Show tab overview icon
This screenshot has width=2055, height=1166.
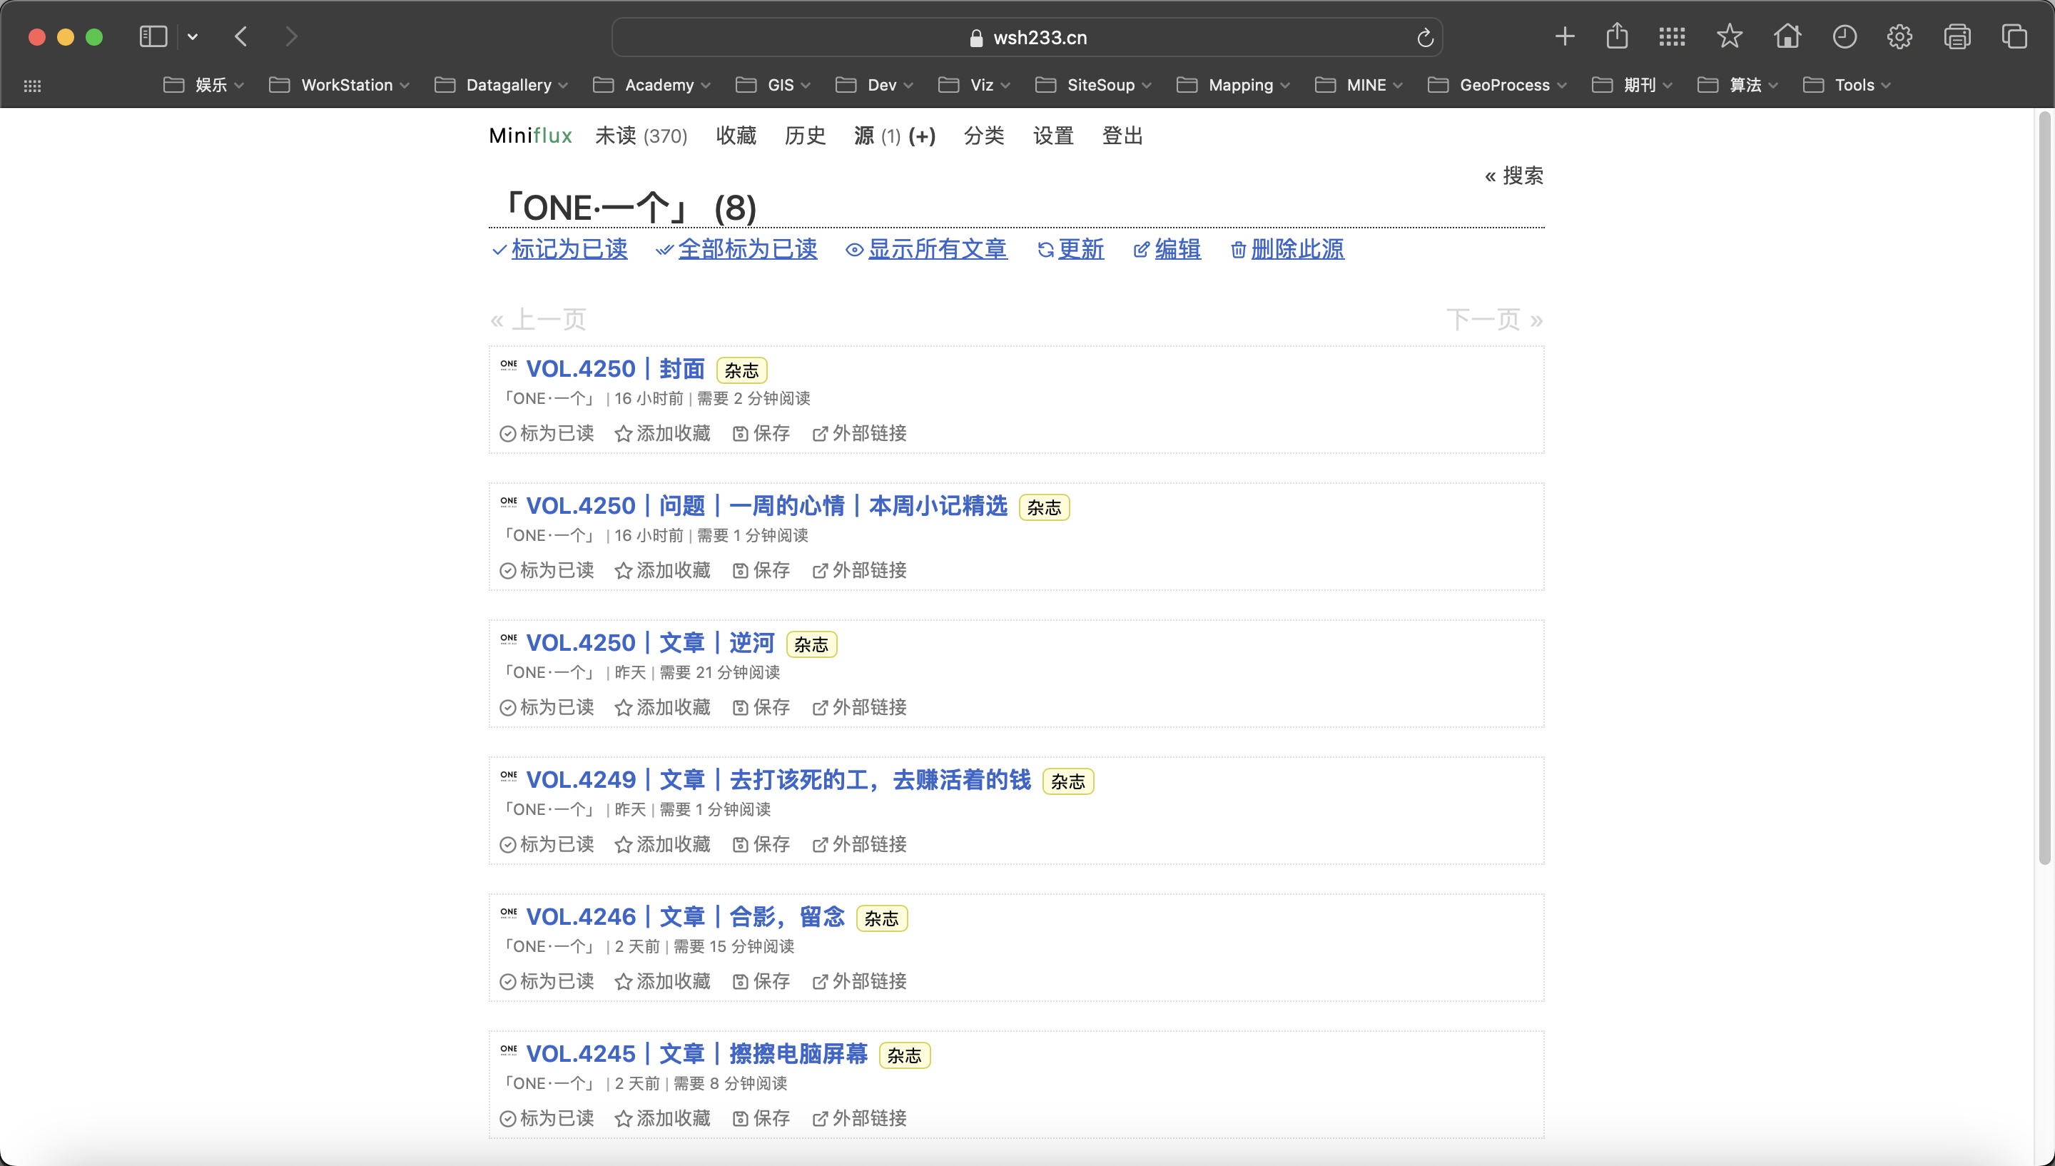(x=2014, y=37)
